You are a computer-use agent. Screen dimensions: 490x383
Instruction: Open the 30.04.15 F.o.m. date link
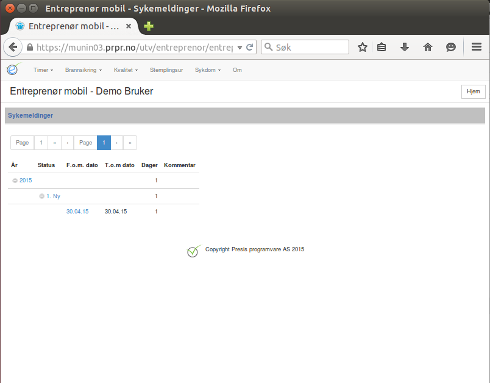[x=77, y=212]
